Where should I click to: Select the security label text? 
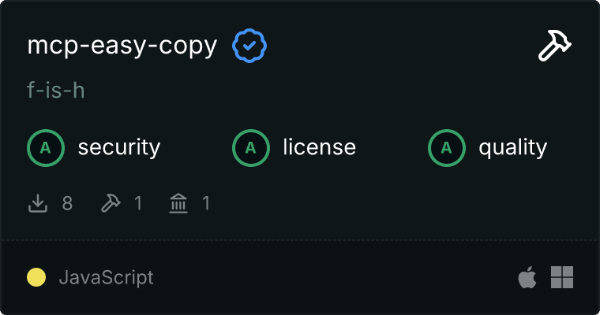pyautogui.click(x=119, y=147)
